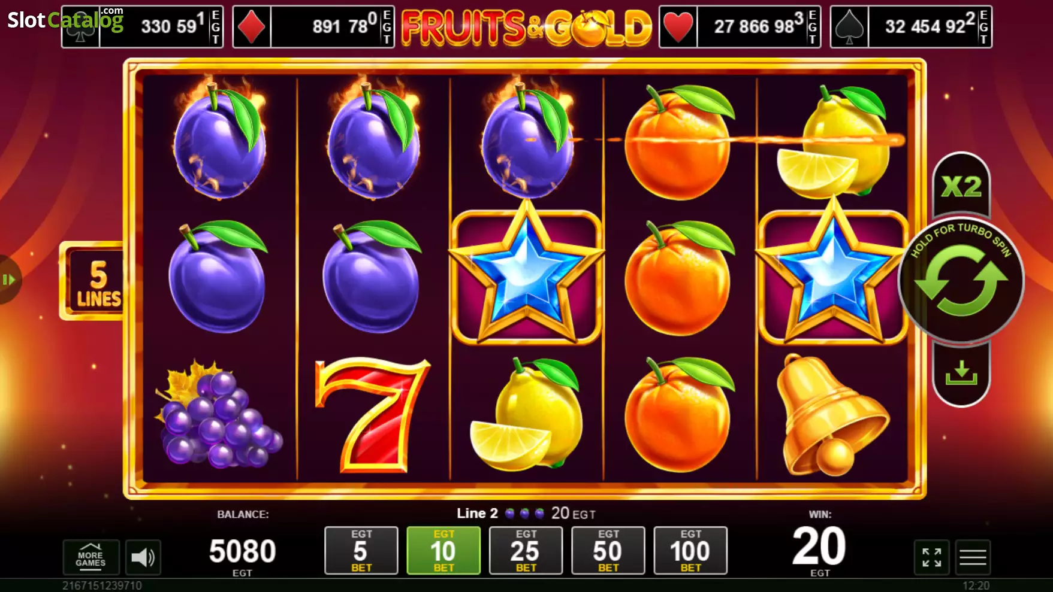Viewport: 1053px width, 592px height.
Task: Select the 10 EGT bet
Action: pyautogui.click(x=443, y=550)
